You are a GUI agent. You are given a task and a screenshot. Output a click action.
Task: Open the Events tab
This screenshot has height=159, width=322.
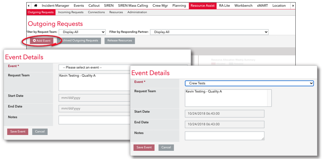coord(79,6)
